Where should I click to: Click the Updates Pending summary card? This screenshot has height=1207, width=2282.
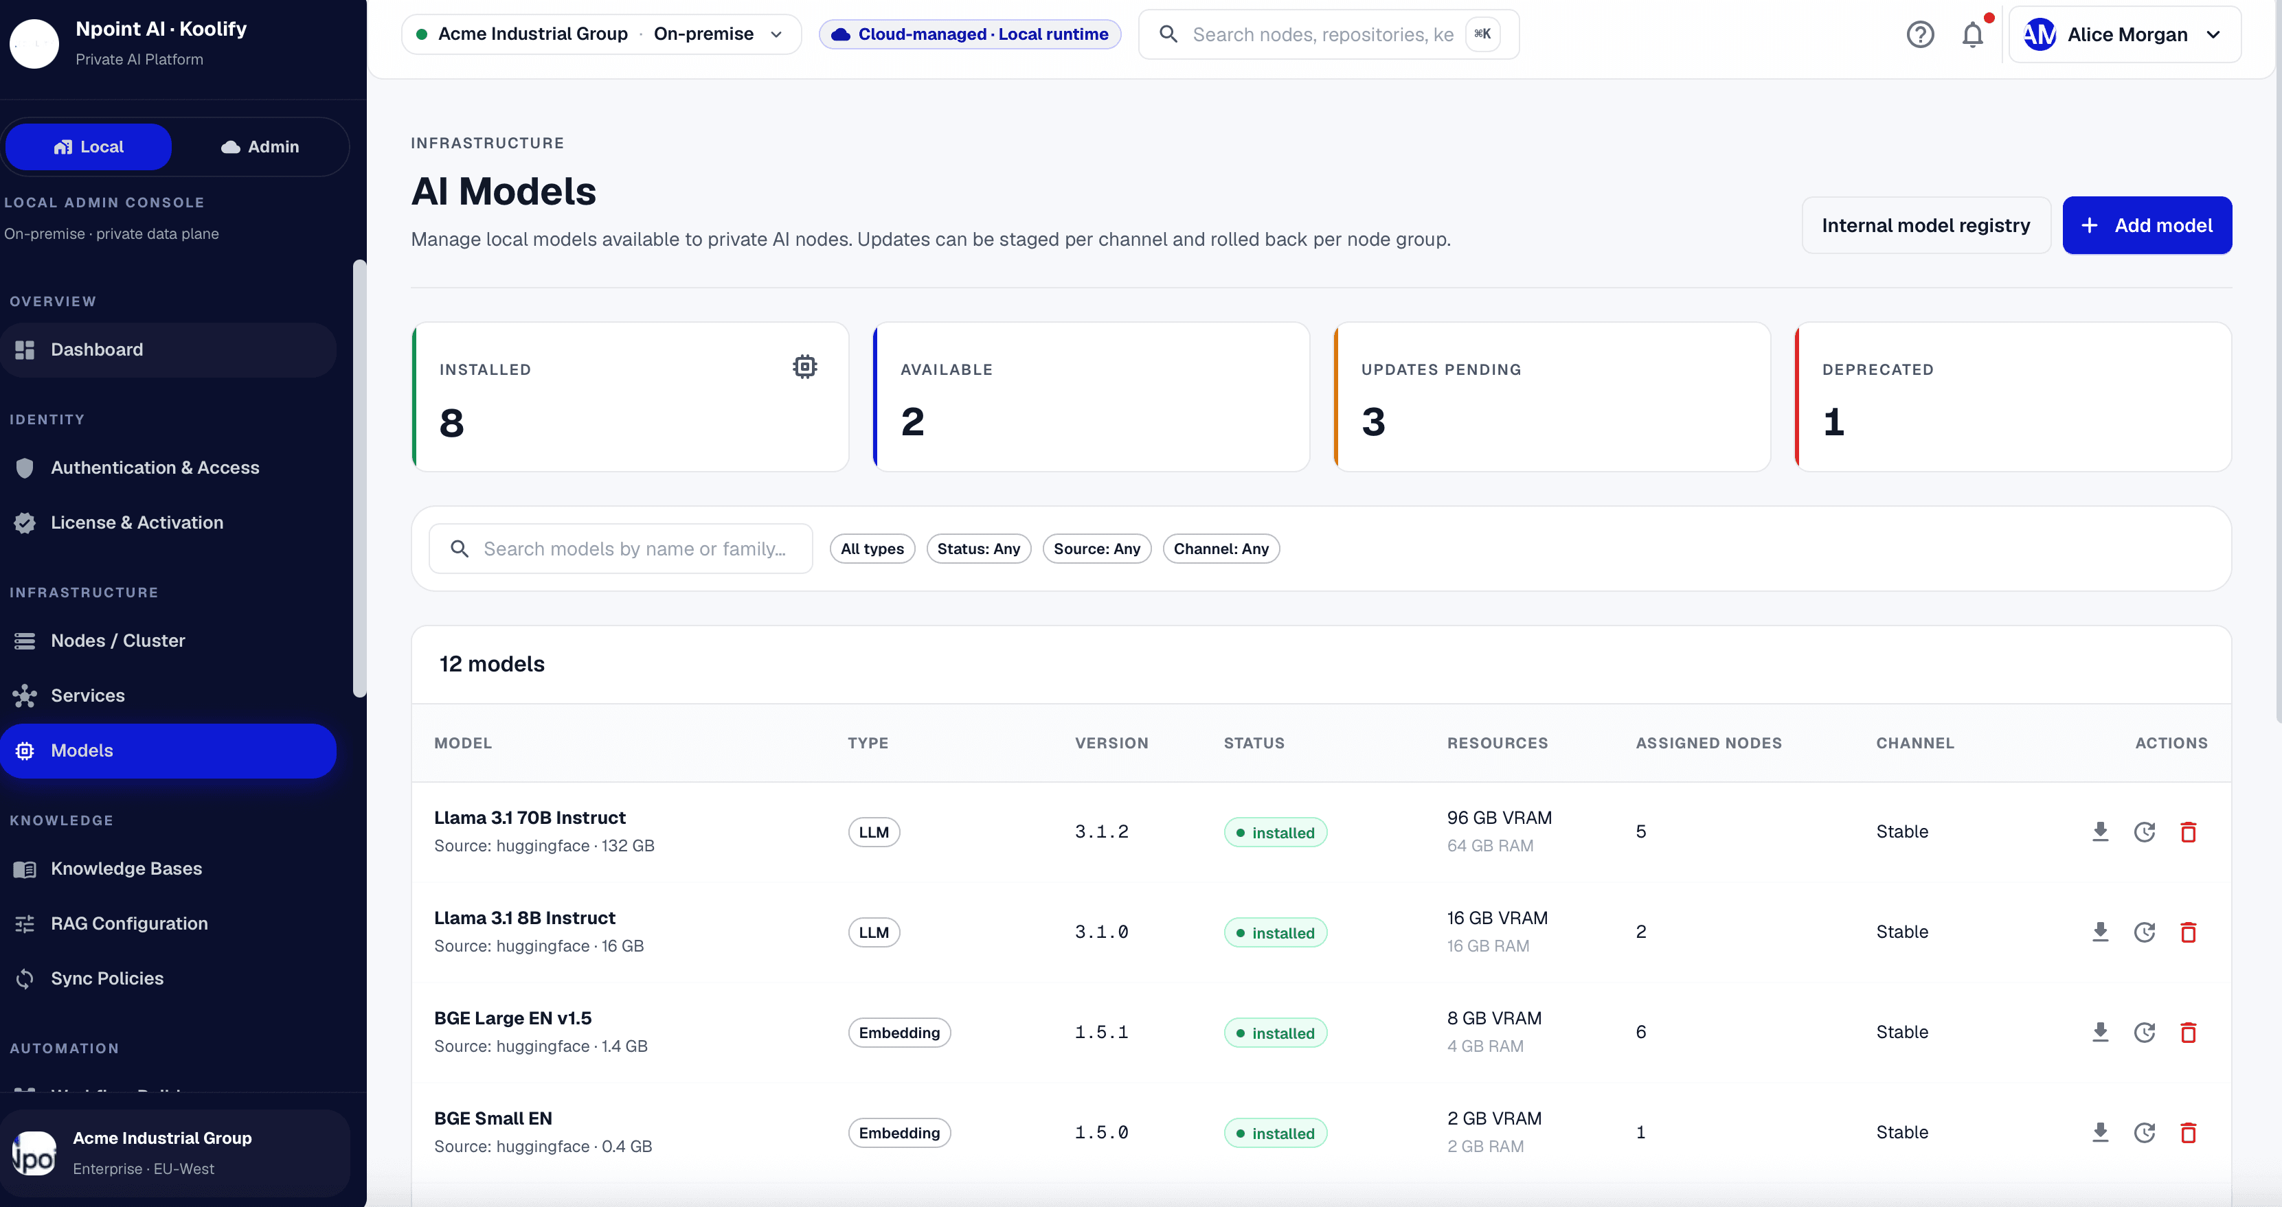pos(1552,397)
